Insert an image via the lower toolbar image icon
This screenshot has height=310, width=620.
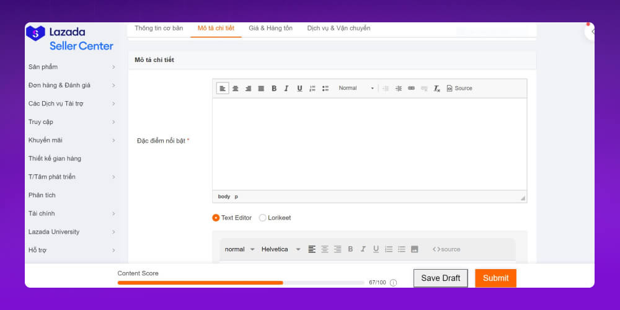(x=415, y=249)
